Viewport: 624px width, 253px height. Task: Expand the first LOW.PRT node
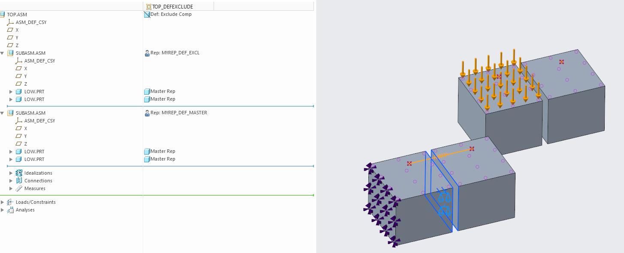10,91
